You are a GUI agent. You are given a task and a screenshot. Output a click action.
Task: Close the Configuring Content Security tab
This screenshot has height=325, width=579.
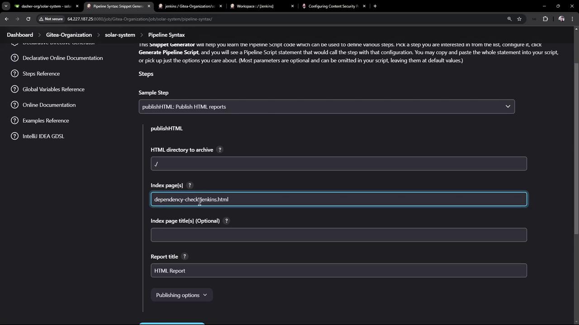364,6
